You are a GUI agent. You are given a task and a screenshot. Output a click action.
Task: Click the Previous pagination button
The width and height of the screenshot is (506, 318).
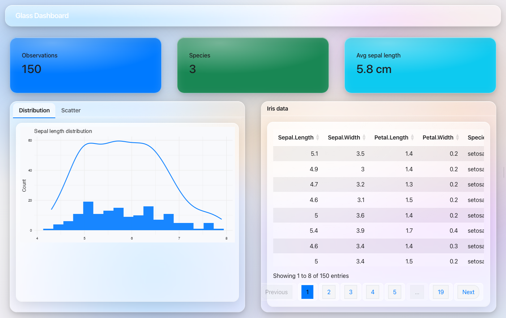(x=276, y=292)
